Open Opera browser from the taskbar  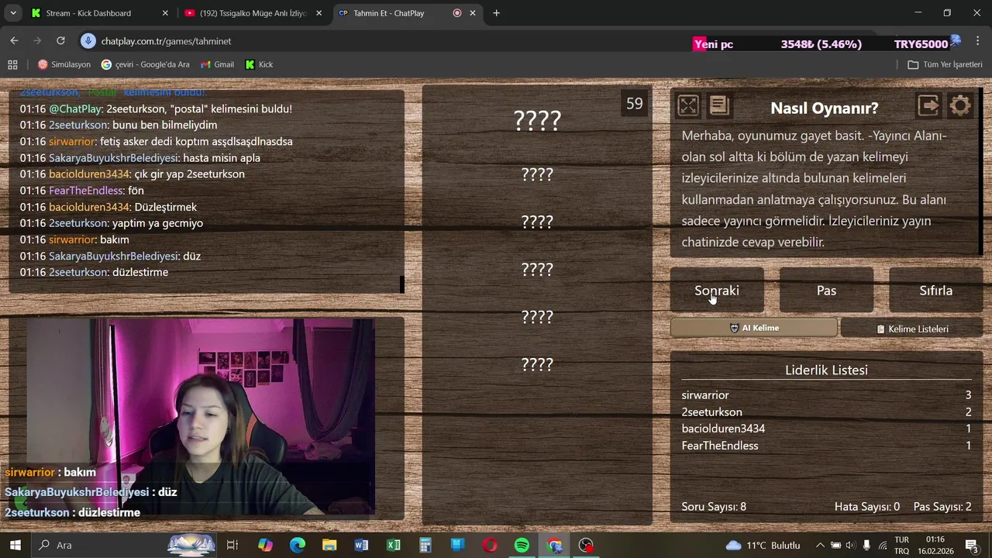[490, 545]
